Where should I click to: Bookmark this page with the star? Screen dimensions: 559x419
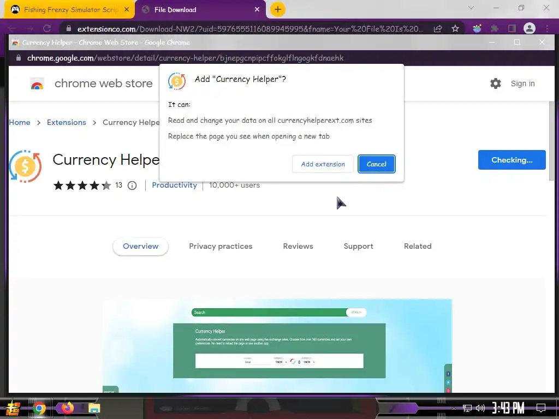(455, 28)
